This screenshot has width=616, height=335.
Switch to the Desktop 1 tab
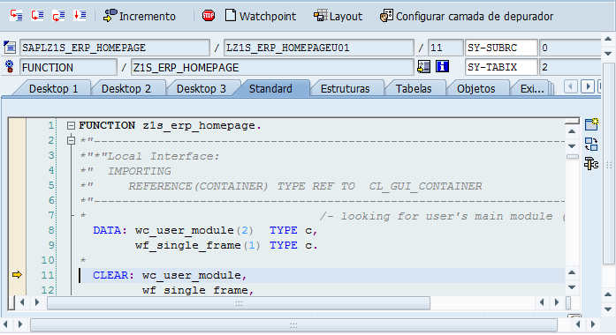pyautogui.click(x=53, y=88)
